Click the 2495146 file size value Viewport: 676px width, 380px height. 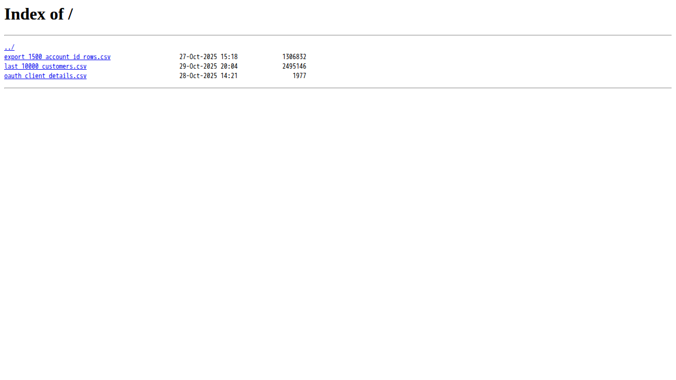[294, 66]
